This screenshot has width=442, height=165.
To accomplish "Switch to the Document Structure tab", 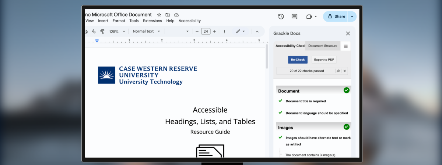I will [x=323, y=46].
